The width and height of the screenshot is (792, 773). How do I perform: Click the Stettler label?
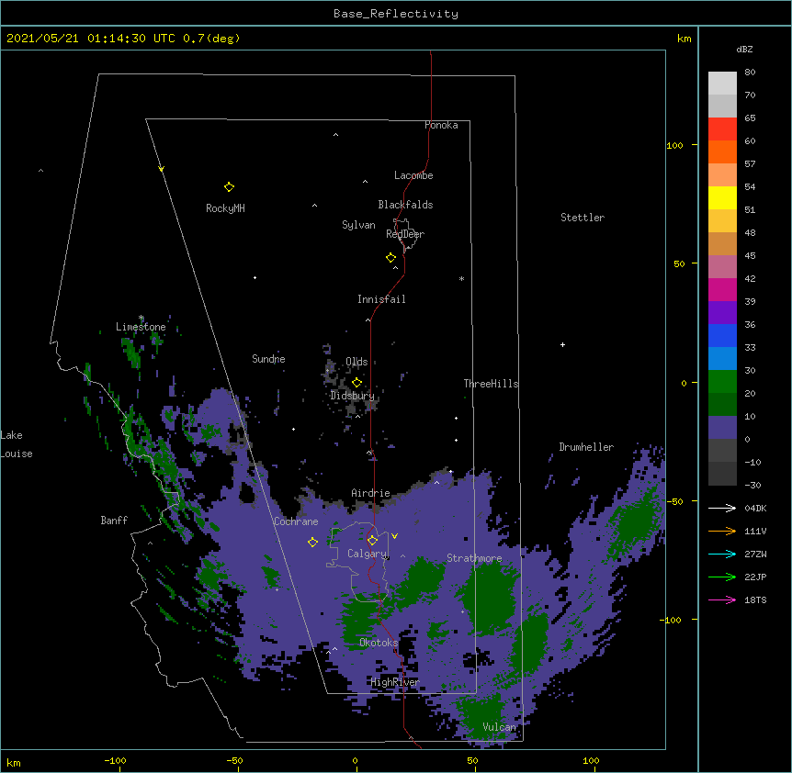[583, 218]
